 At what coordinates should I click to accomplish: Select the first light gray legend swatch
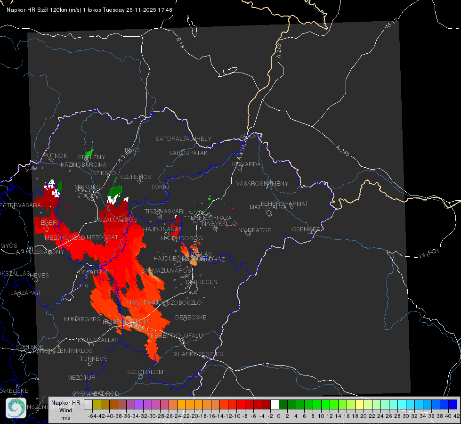click(88, 404)
